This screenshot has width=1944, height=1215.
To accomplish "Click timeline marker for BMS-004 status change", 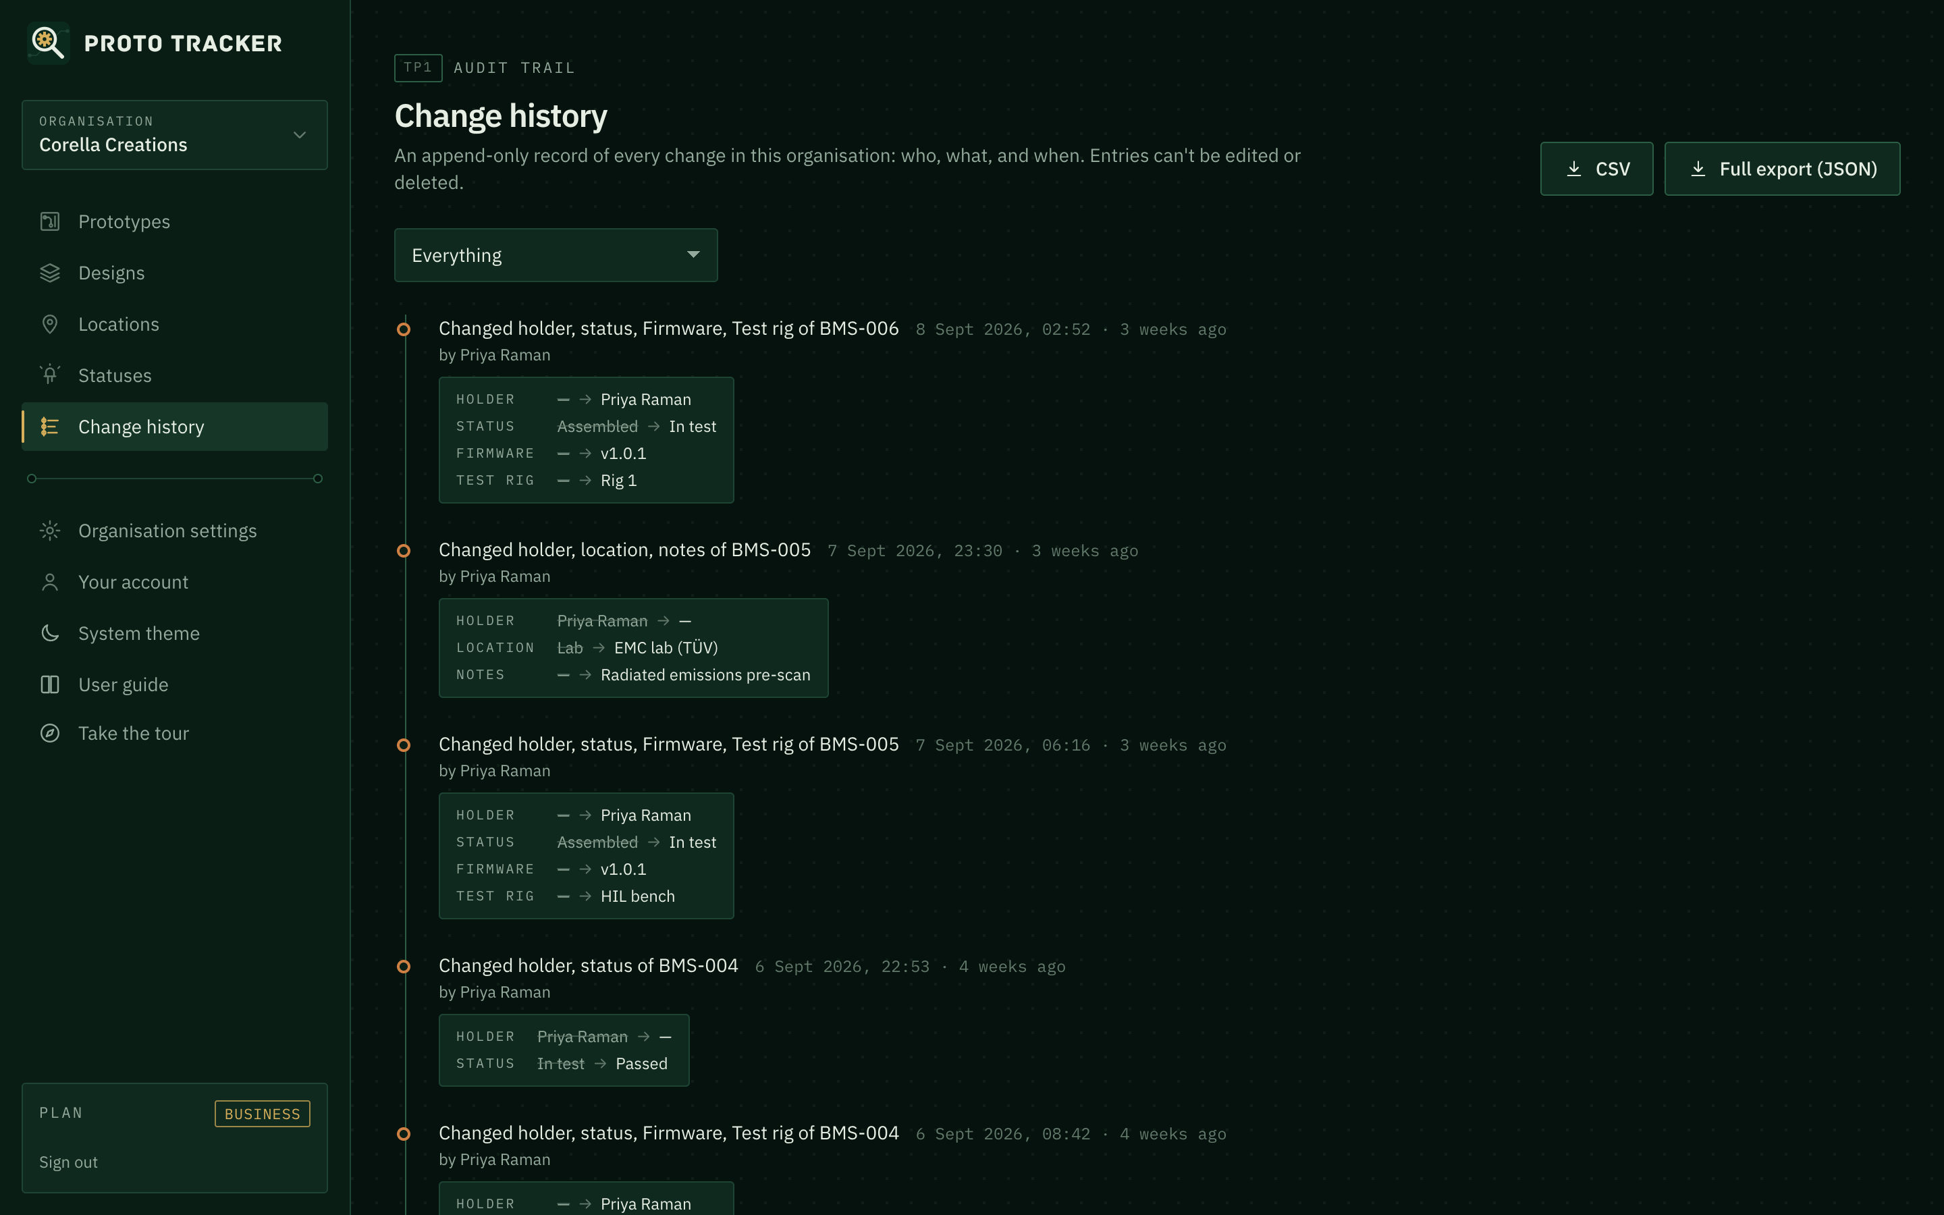I will [x=403, y=966].
